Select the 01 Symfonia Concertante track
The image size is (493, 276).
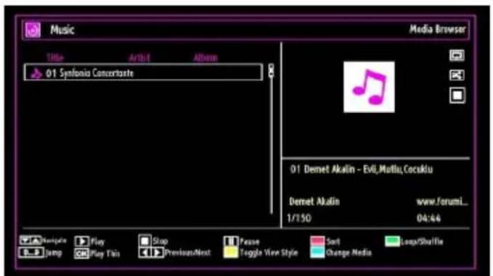pos(143,72)
